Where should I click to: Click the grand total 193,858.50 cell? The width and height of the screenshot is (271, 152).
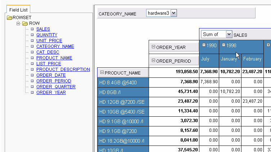(x=174, y=72)
